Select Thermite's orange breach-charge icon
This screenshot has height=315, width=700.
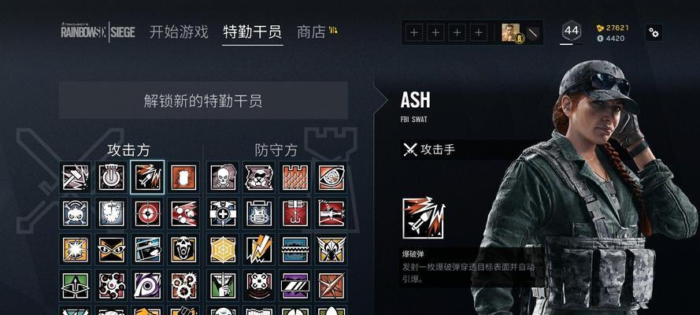click(183, 177)
